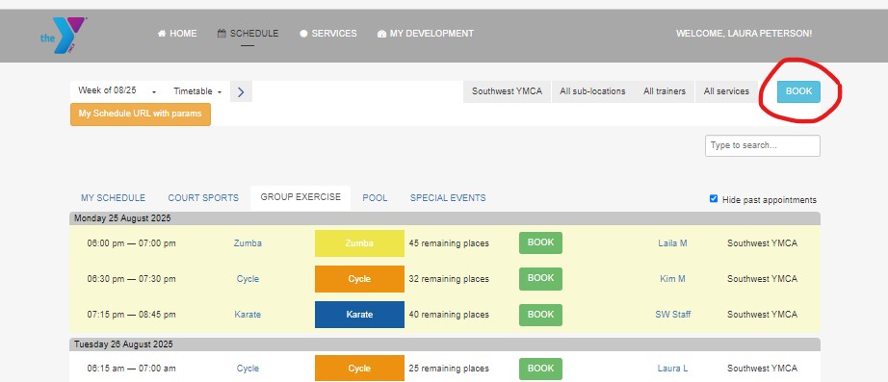888x382 pixels.
Task: Click the calendar icon beside SCHEDULE
Action: pyautogui.click(x=222, y=34)
